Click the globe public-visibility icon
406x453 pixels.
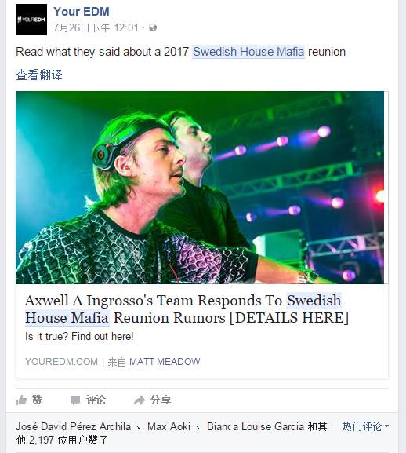(153, 27)
